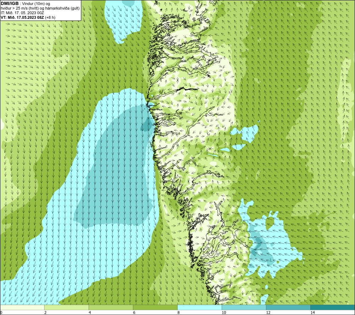Click the scale label '10'

224,313
